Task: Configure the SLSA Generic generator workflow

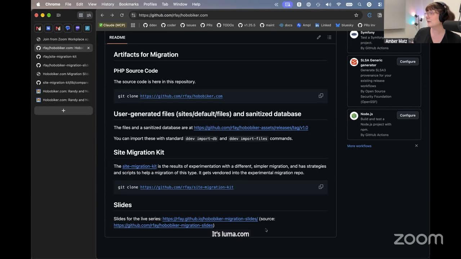Action: pyautogui.click(x=408, y=62)
